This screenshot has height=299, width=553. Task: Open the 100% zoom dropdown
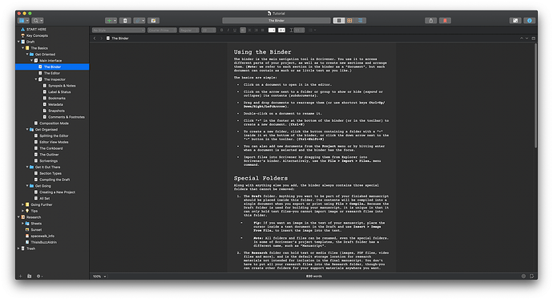[99, 277]
